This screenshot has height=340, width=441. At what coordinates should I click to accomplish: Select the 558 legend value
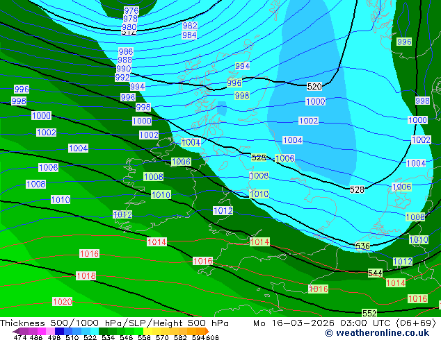click(x=144, y=337)
